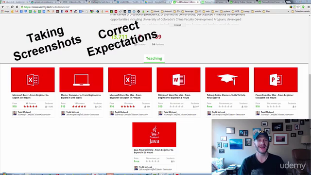Click the star rating on Master Computers course
This screenshot has width=311, height=175.
point(79,106)
